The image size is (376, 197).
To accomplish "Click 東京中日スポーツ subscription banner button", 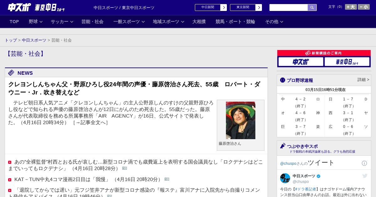I will coord(347,62).
